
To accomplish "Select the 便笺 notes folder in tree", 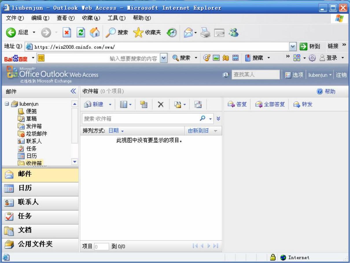I will pyautogui.click(x=28, y=111).
